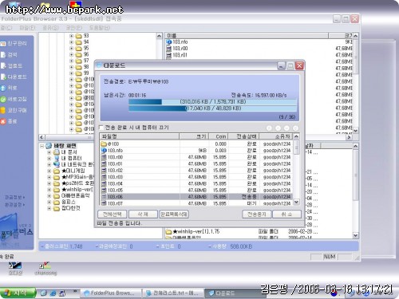
Task: Open the 공유(S) menu
Action: click(x=50, y=28)
